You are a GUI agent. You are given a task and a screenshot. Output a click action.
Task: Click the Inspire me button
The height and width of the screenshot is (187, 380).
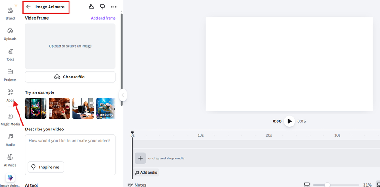tap(46, 167)
